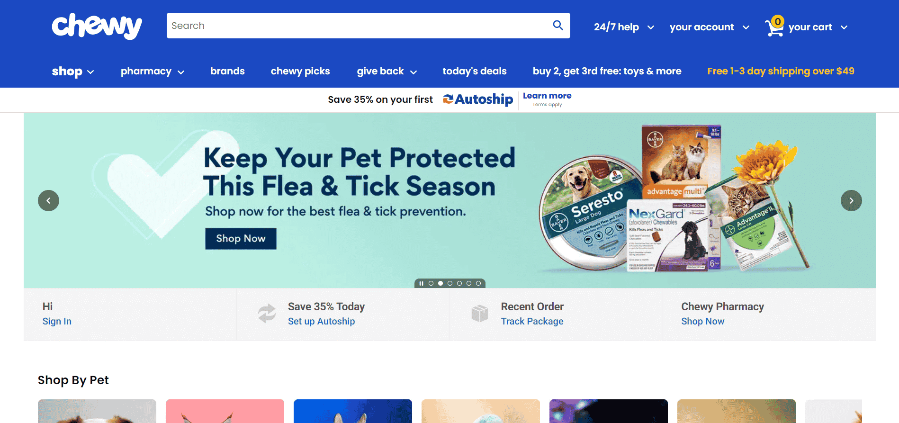Click the Autoship refresh arrows icon
The width and height of the screenshot is (899, 423).
pyautogui.click(x=267, y=314)
